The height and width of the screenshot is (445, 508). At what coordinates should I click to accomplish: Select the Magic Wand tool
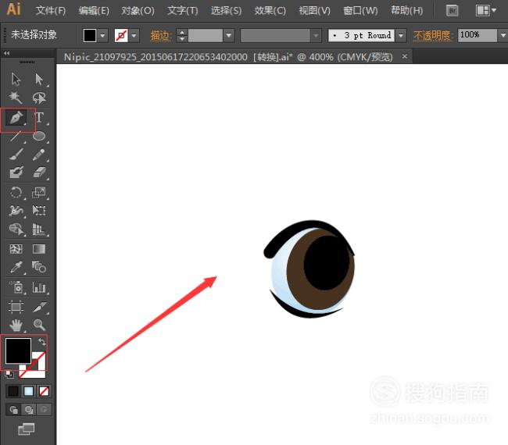(16, 98)
